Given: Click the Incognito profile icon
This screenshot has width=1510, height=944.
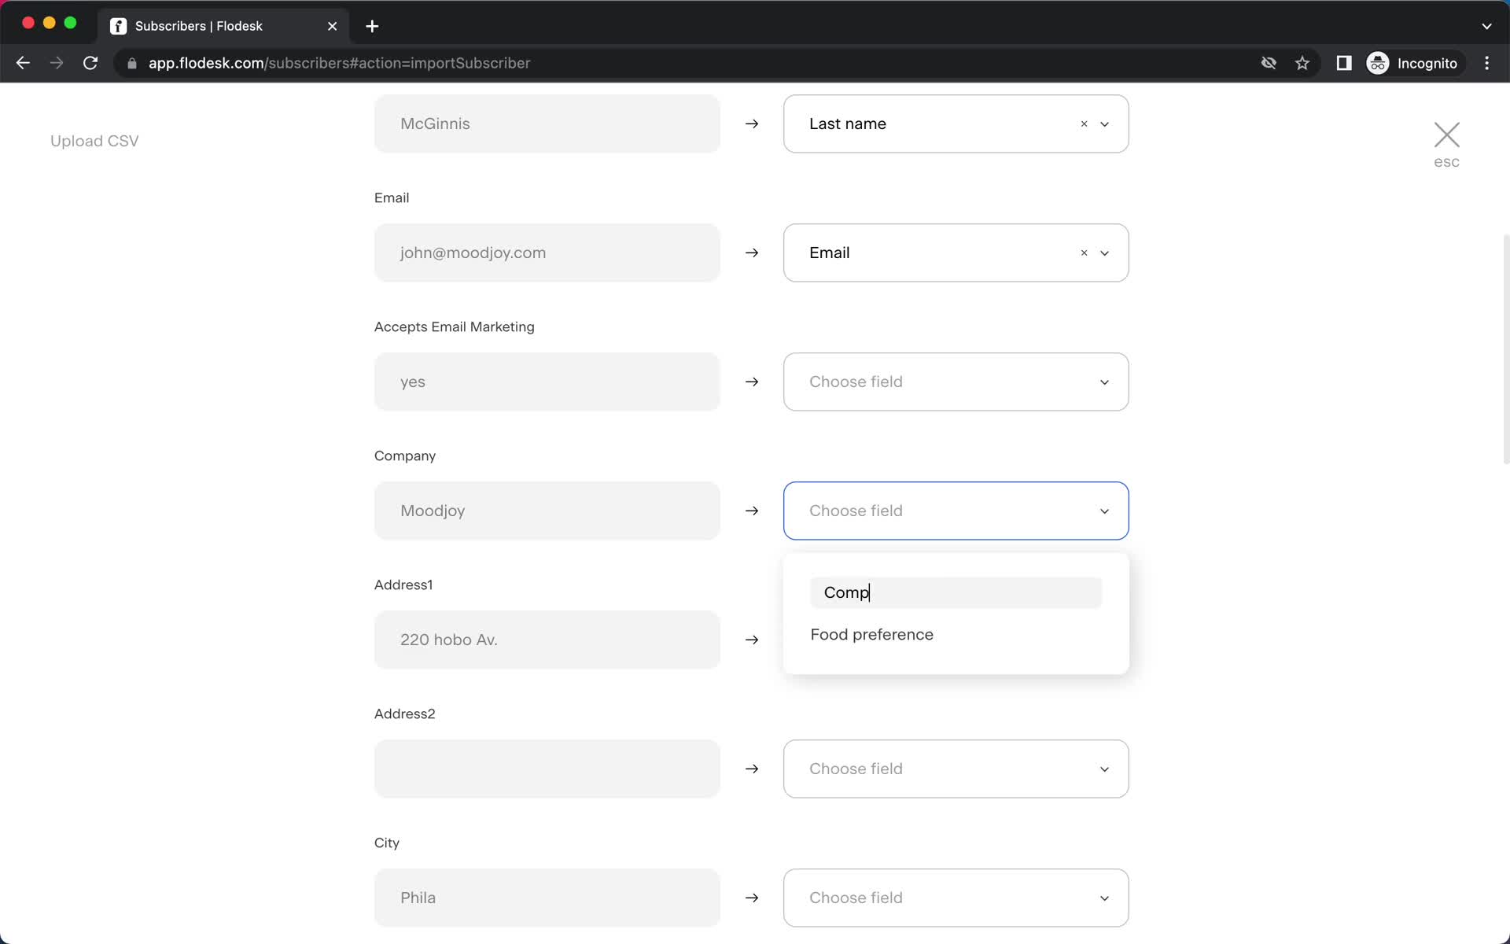Looking at the screenshot, I should click(1379, 63).
